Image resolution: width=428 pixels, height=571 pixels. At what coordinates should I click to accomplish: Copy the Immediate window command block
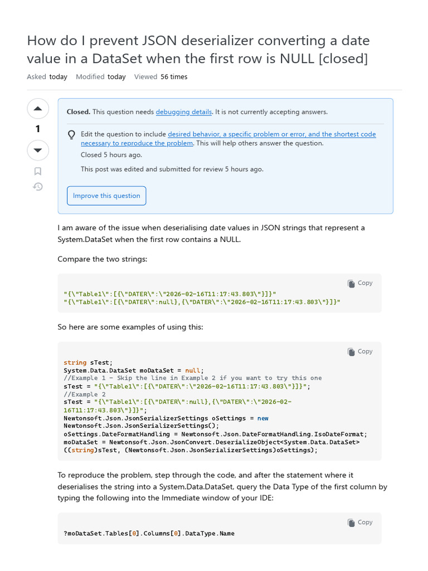[x=360, y=522]
